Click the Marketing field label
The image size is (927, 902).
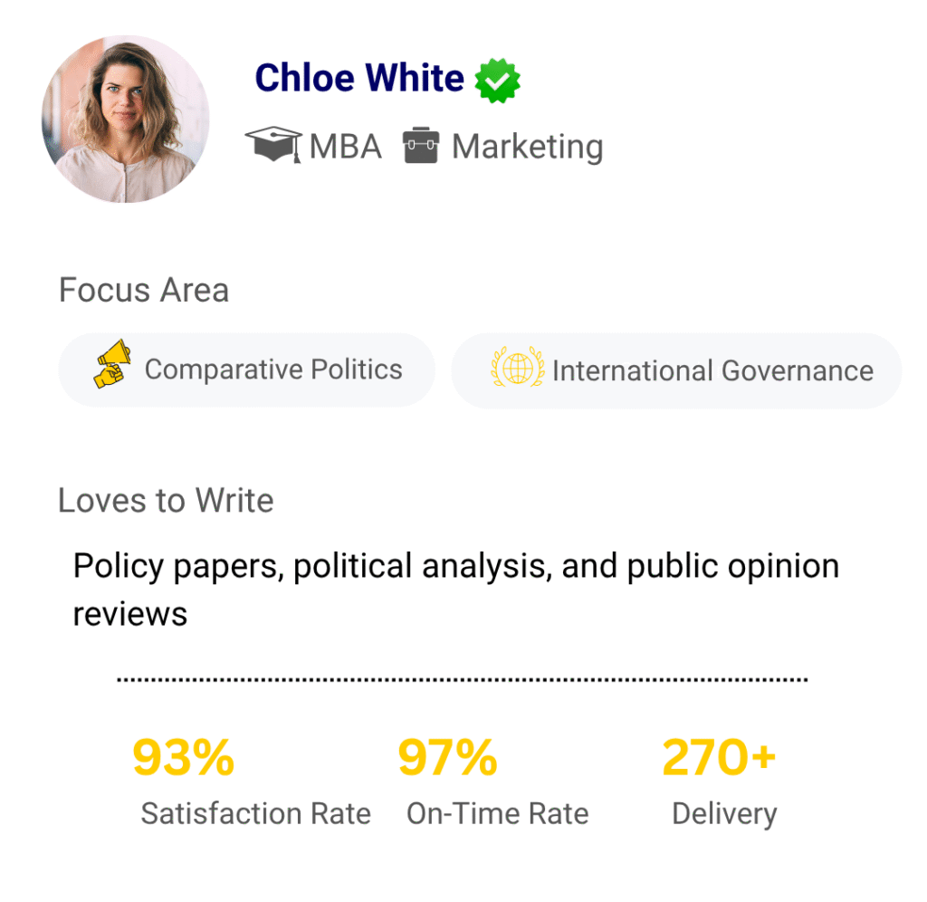coord(528,146)
